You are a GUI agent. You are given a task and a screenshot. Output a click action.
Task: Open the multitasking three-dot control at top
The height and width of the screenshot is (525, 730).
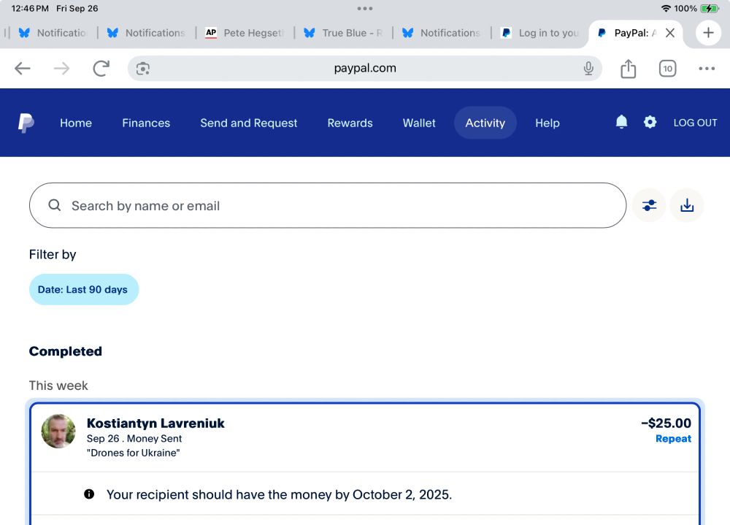pos(365,8)
